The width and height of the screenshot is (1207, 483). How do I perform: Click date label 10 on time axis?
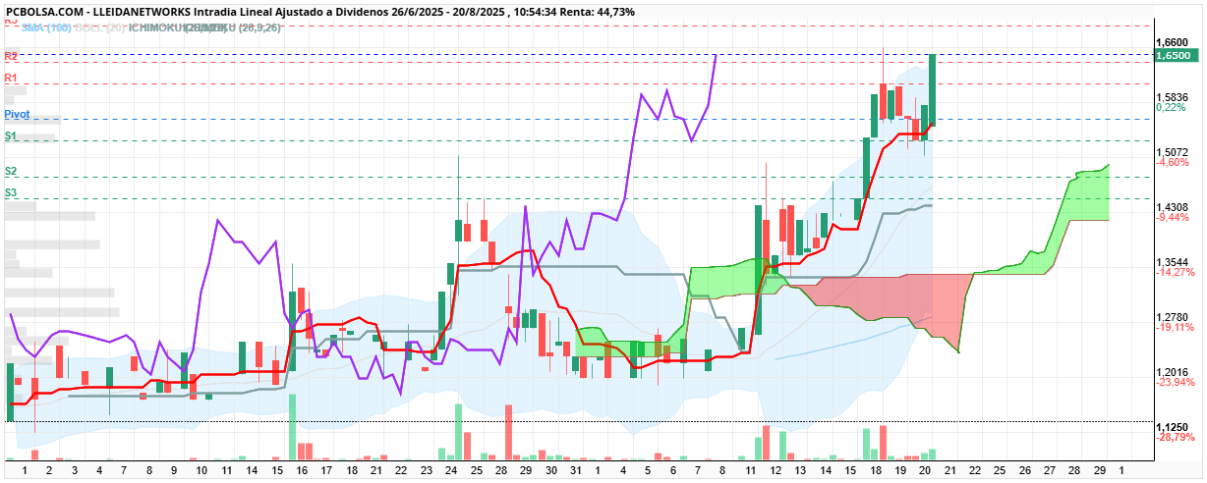tap(201, 471)
